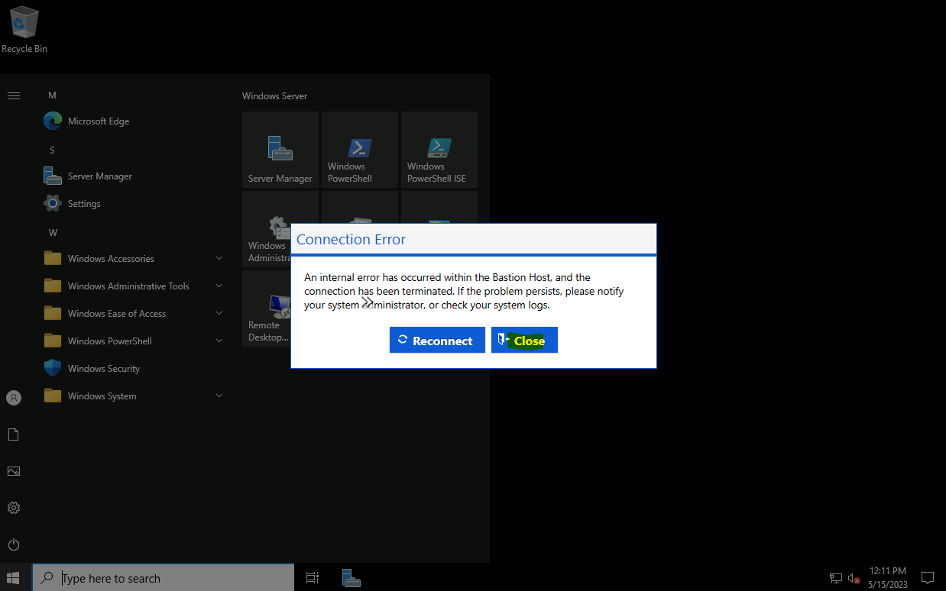Screen dimensions: 946x591
Task: Click the muted volume icon in tray
Action: click(x=854, y=578)
